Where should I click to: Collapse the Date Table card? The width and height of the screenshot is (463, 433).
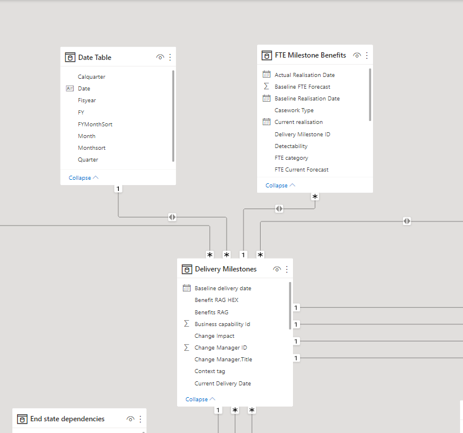click(x=84, y=177)
